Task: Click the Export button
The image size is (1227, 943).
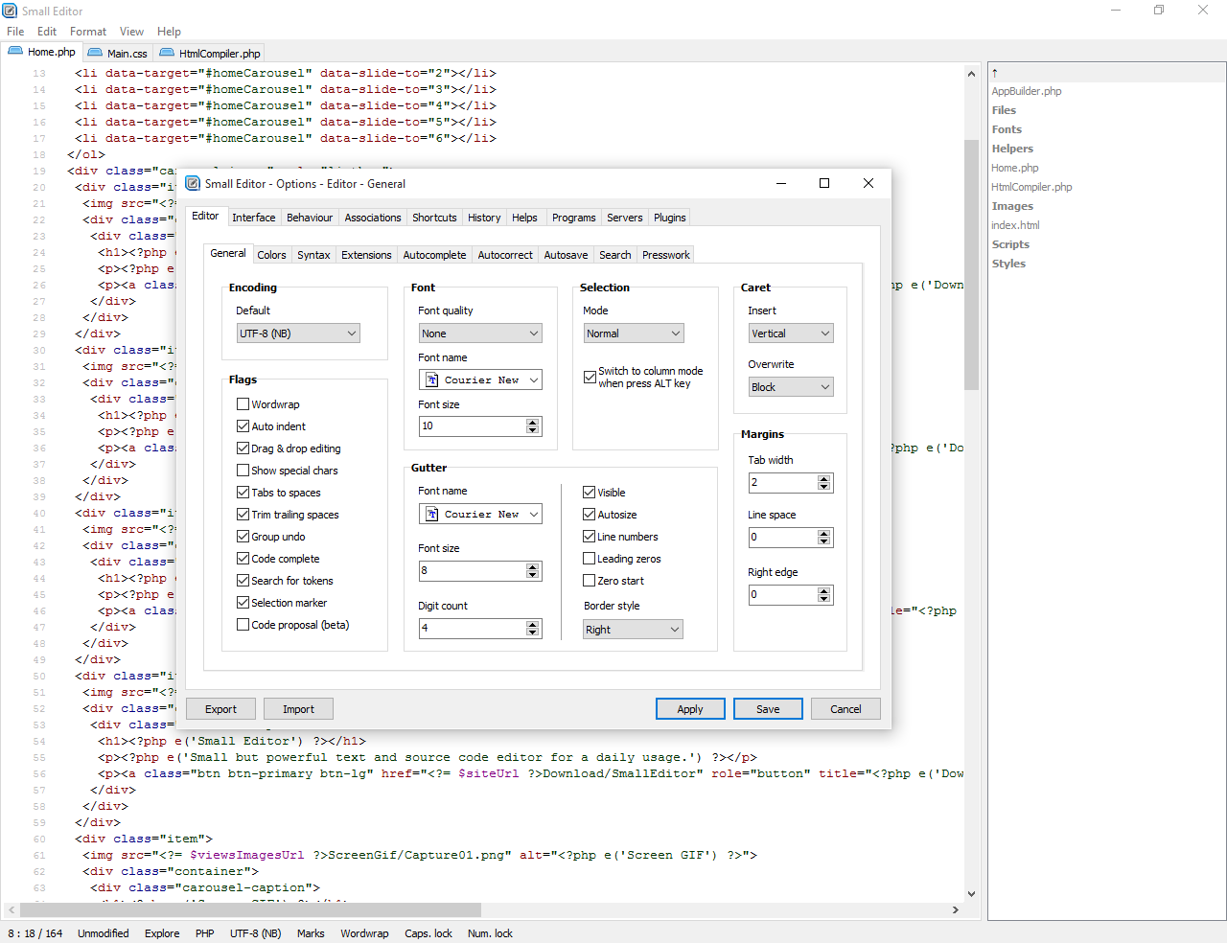Action: click(x=220, y=709)
